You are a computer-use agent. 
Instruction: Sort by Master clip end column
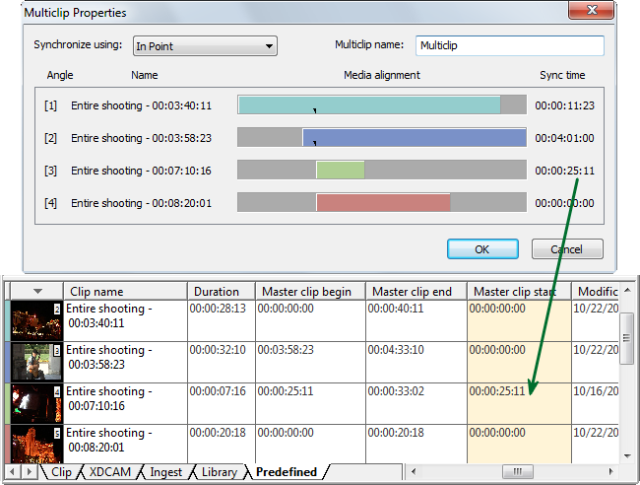pyautogui.click(x=416, y=292)
